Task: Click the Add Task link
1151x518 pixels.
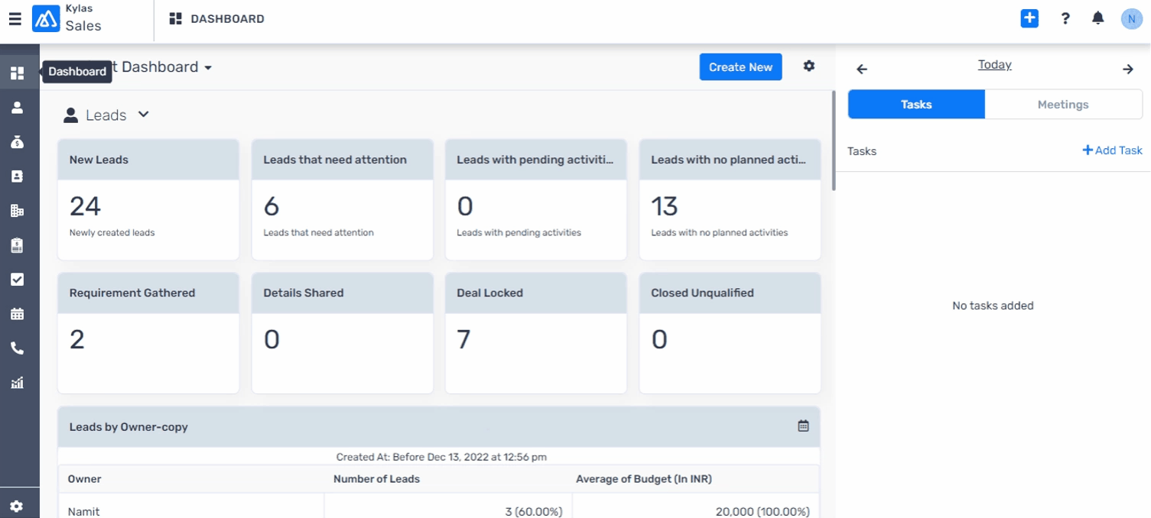Action: (x=1112, y=151)
